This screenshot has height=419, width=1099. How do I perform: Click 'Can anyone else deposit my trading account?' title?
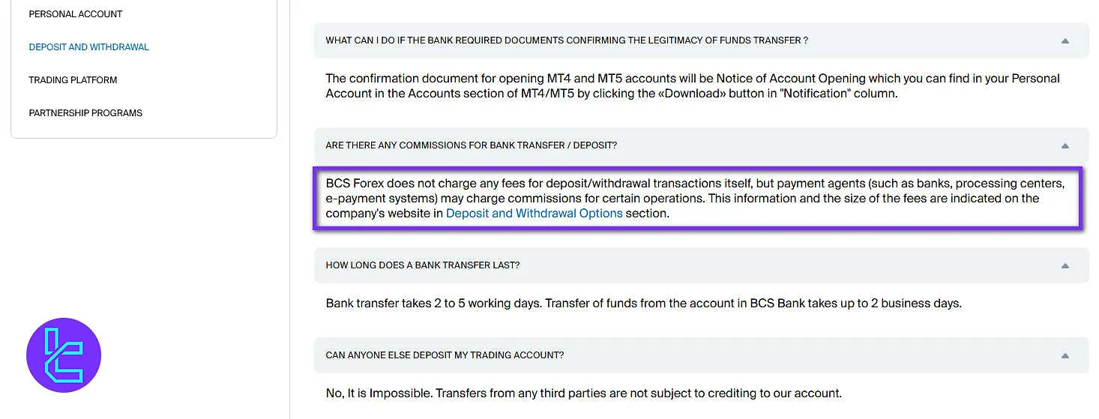pos(445,355)
